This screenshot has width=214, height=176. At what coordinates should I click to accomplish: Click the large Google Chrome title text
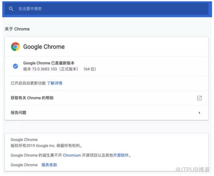point(44,47)
